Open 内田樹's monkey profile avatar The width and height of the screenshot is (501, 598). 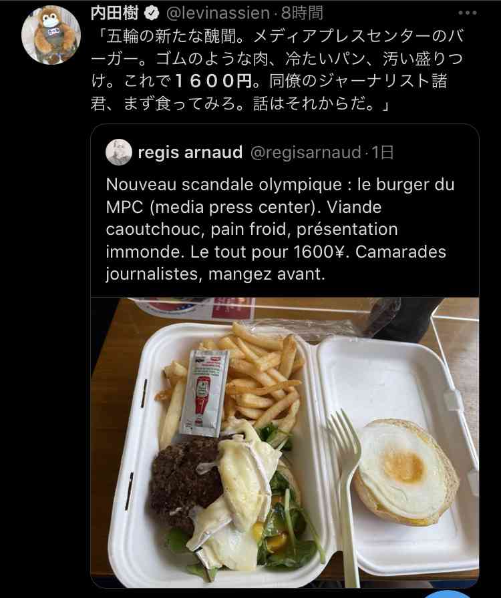click(51, 35)
